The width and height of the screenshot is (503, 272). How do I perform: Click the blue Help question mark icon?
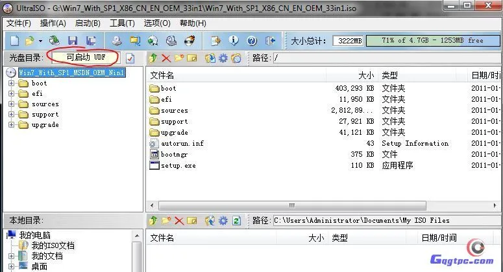tap(252, 41)
